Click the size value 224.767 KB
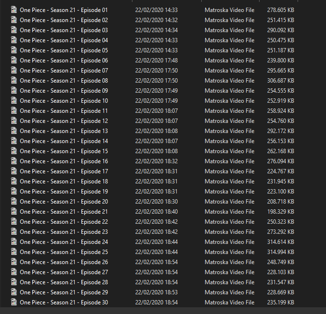Viewport: 326px width, 314px height. coord(280,171)
